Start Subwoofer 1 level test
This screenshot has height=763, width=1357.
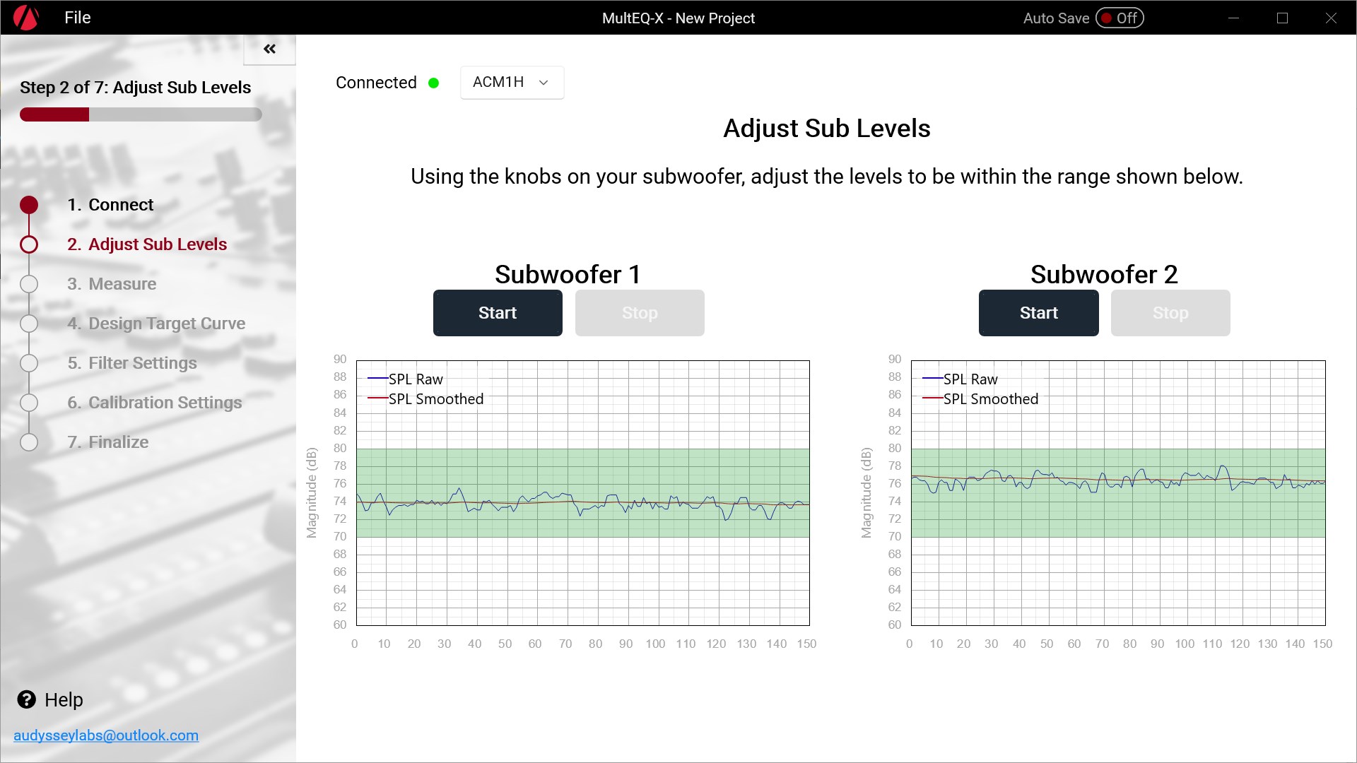(497, 313)
